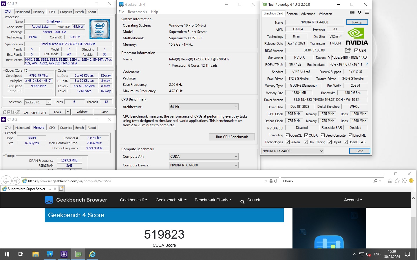Image resolution: width=417 pixels, height=260 pixels.
Task: Click Close button in CPU-Z
Action: [x=104, y=112]
